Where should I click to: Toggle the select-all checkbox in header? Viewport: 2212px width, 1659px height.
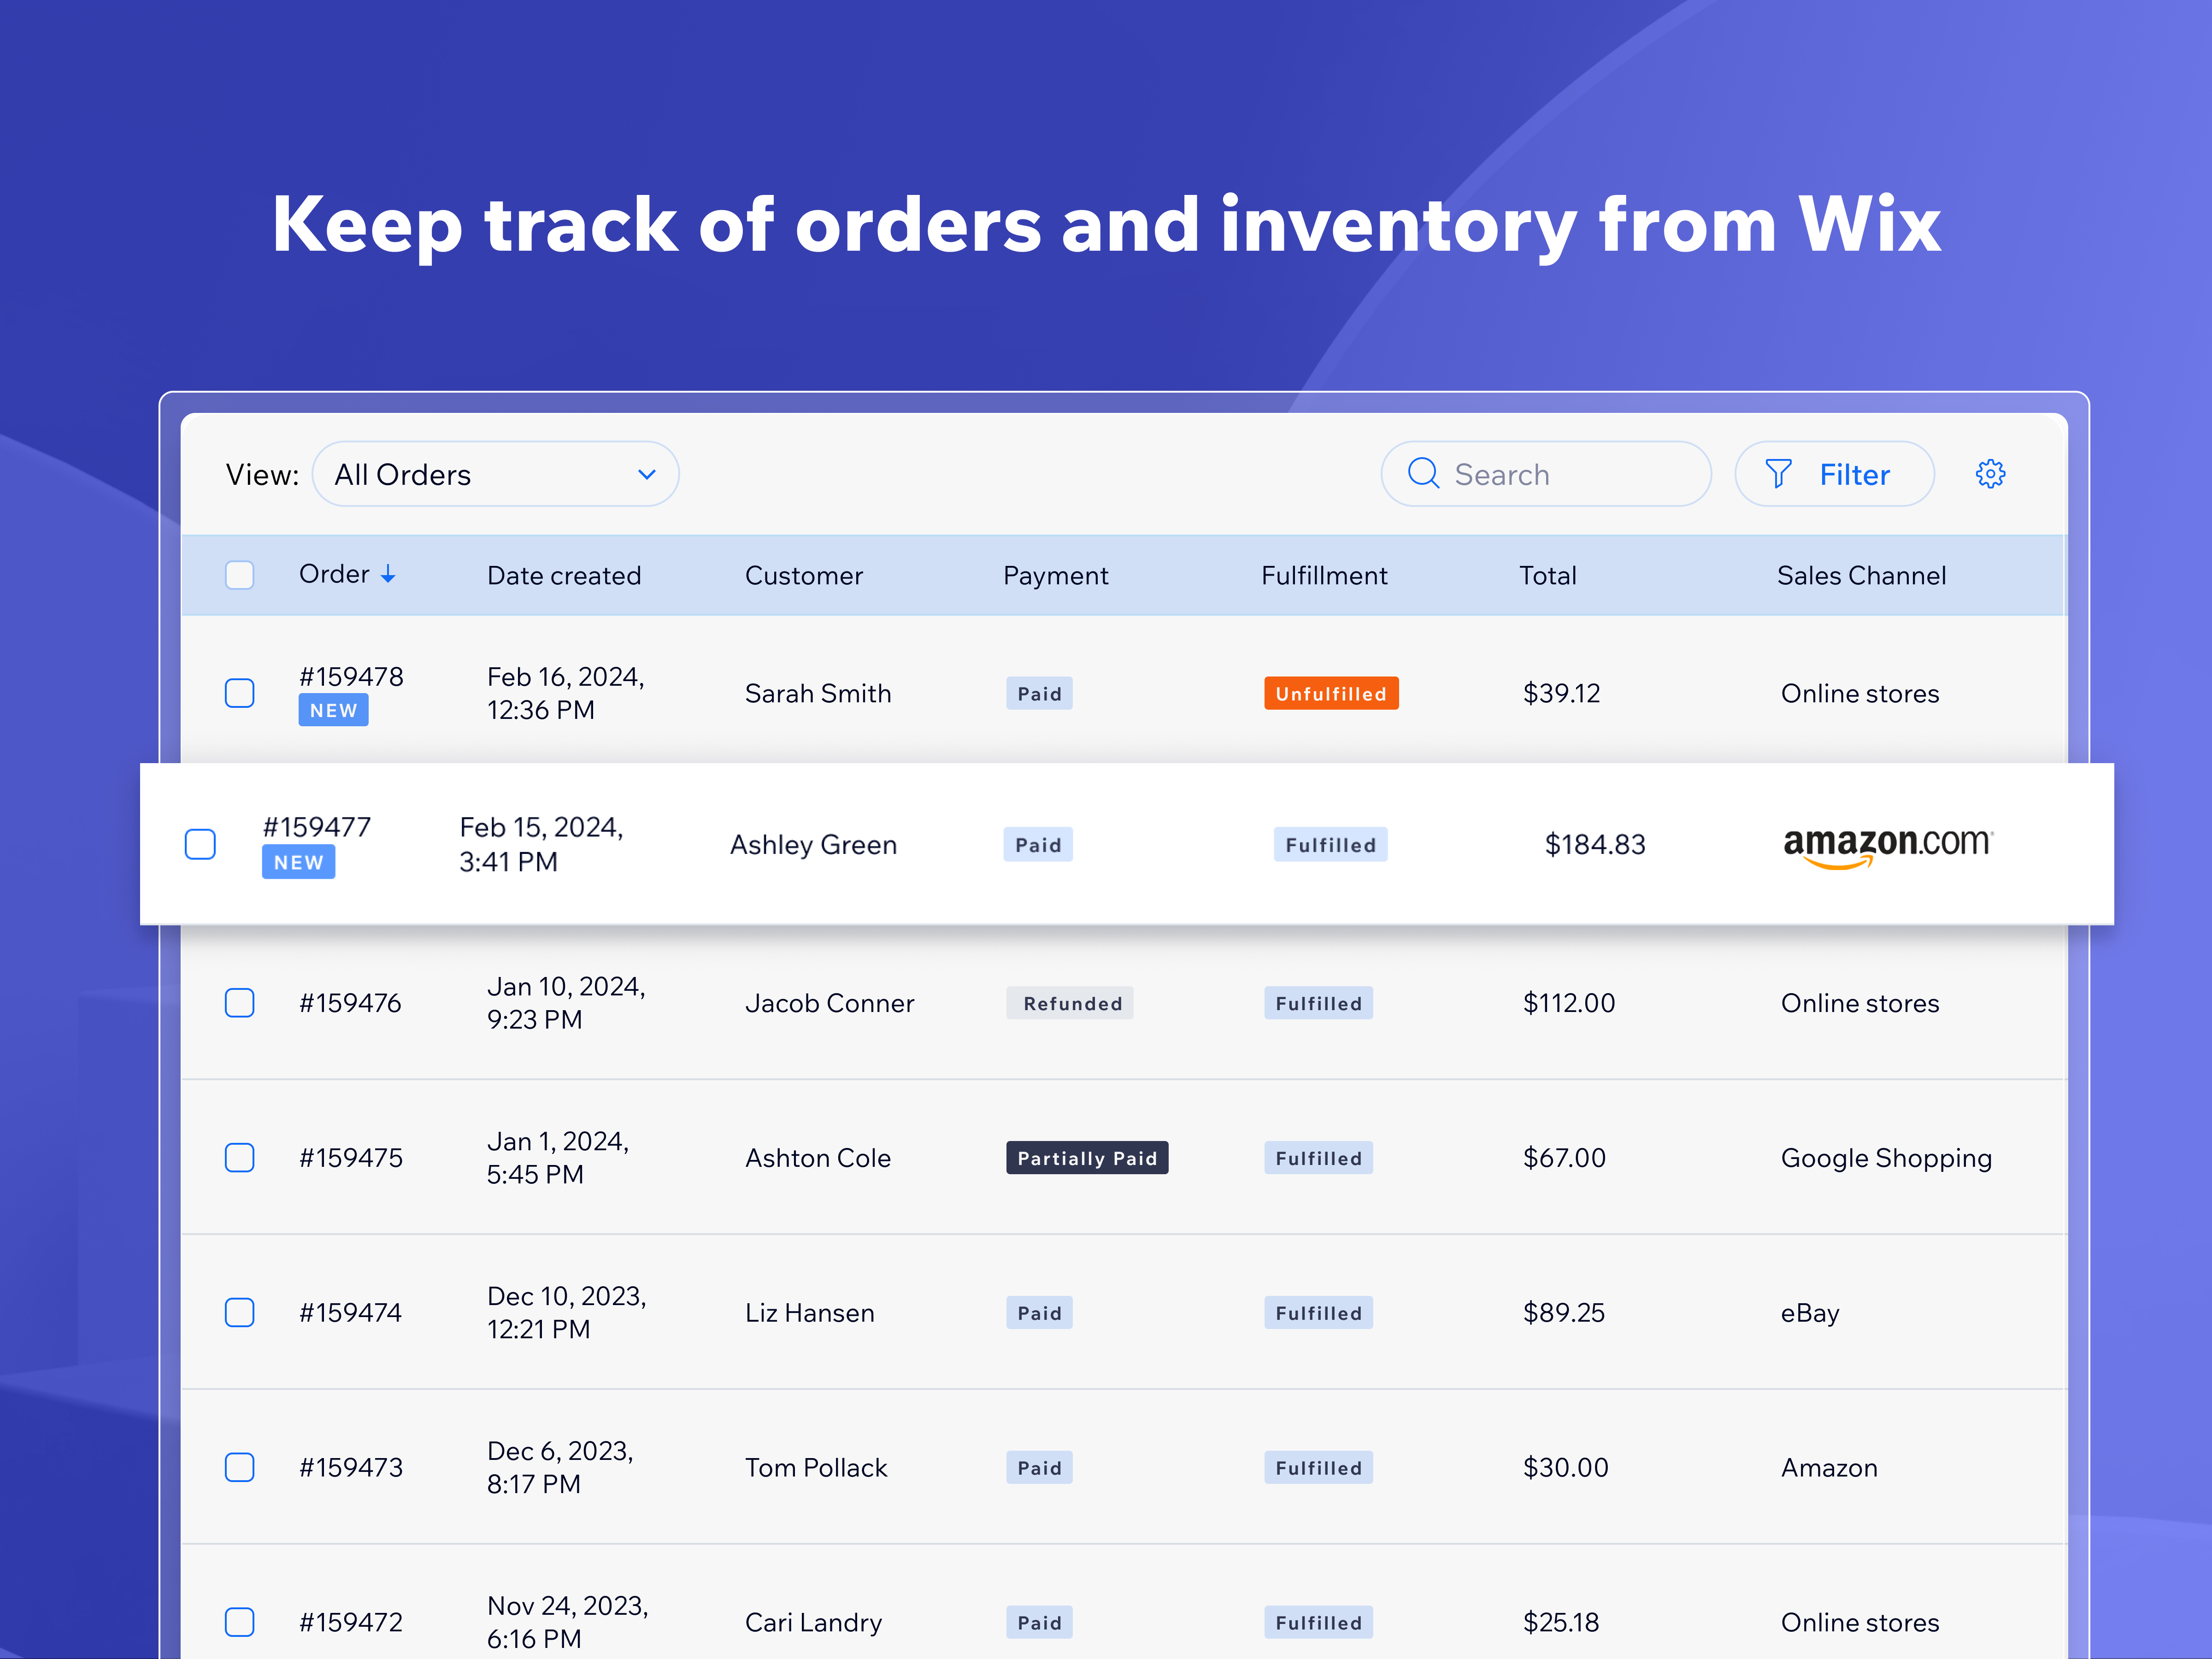click(240, 575)
